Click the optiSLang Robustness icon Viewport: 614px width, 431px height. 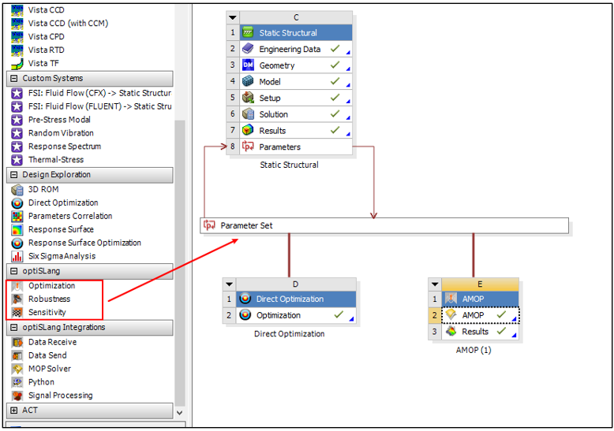pyautogui.click(x=17, y=299)
